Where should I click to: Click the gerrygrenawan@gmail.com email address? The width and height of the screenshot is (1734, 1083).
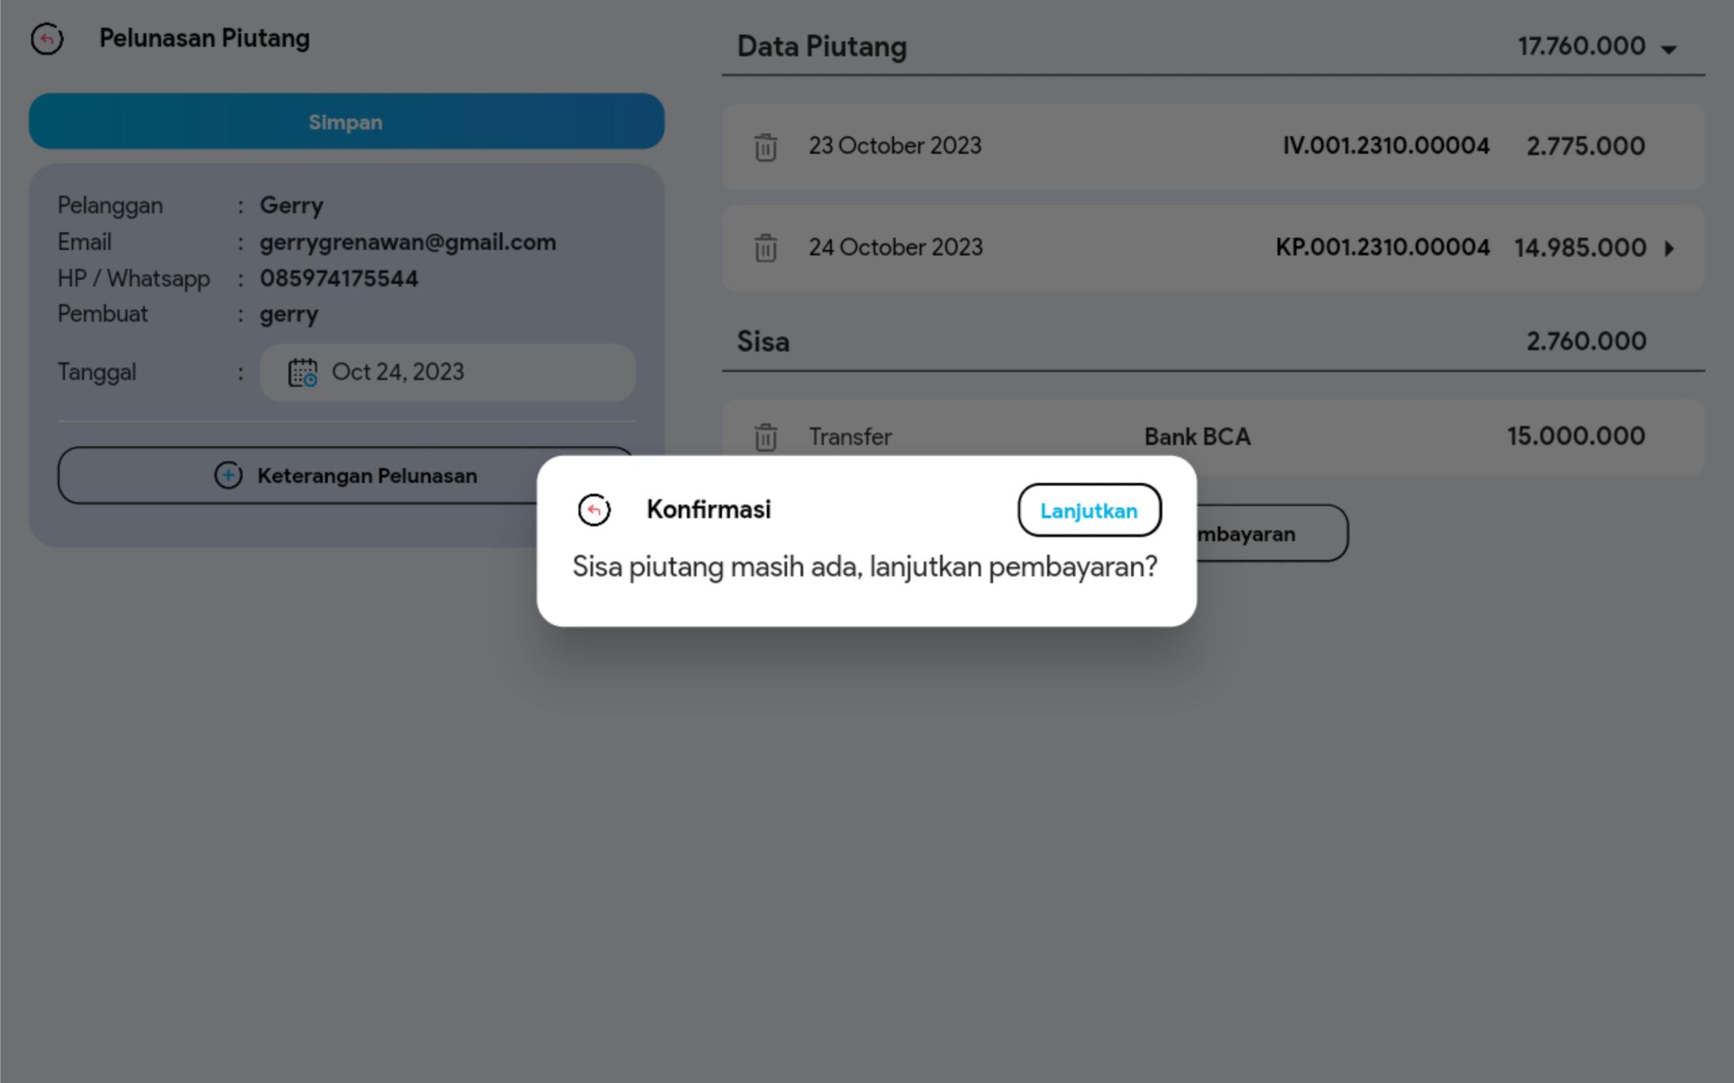coord(408,242)
